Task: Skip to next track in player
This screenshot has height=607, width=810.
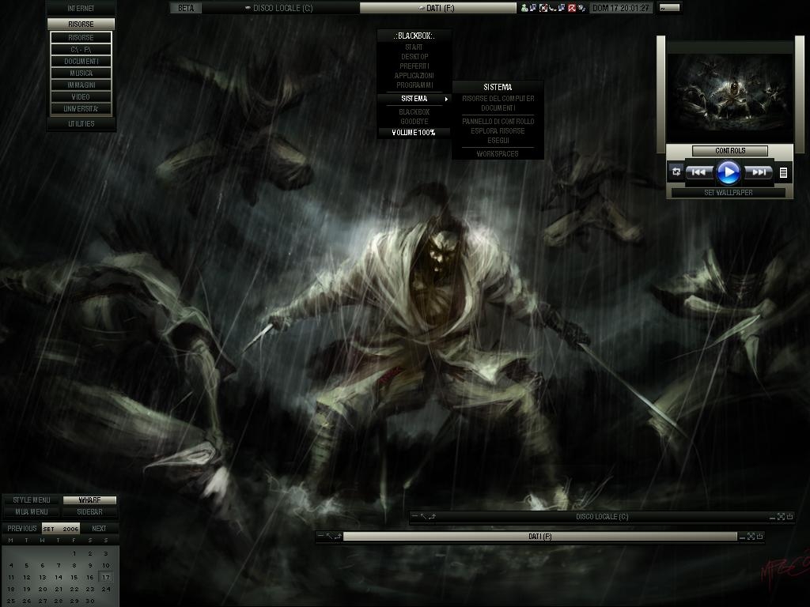Action: [x=759, y=172]
